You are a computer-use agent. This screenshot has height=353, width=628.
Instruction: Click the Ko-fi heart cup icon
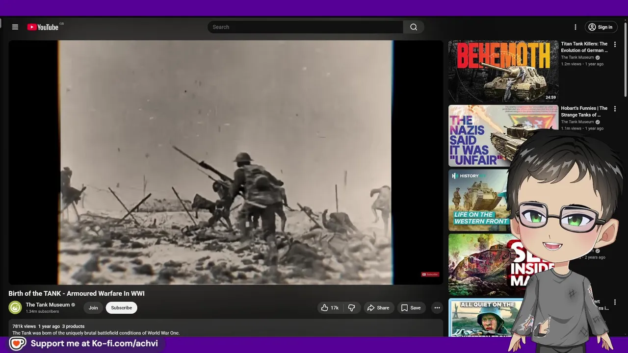[18, 344]
